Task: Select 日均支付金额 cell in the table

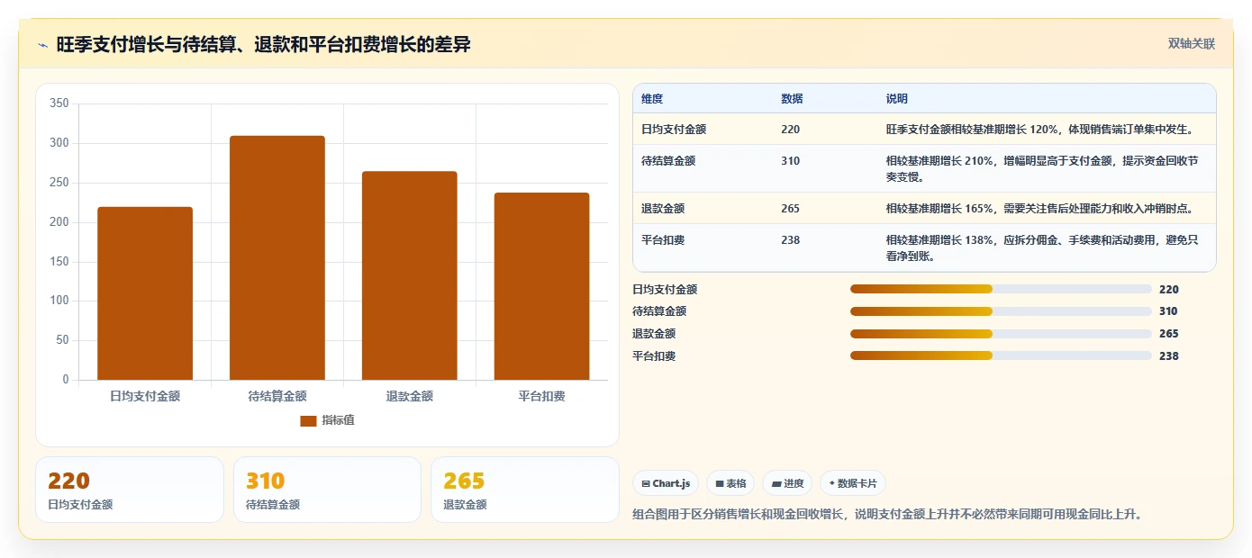Action: (x=674, y=130)
